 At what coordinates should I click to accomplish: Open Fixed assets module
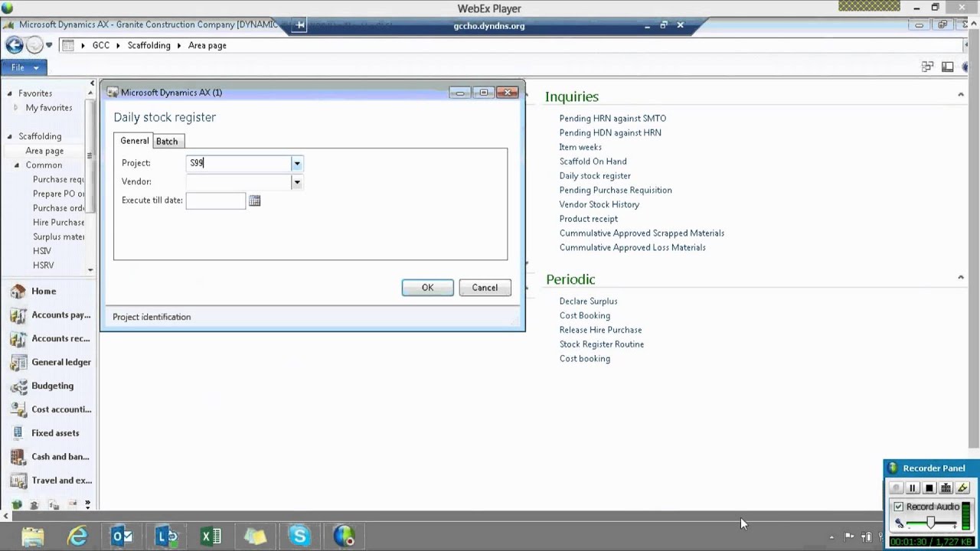point(48,433)
